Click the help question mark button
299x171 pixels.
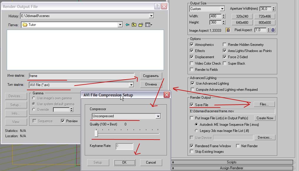coord(157,6)
